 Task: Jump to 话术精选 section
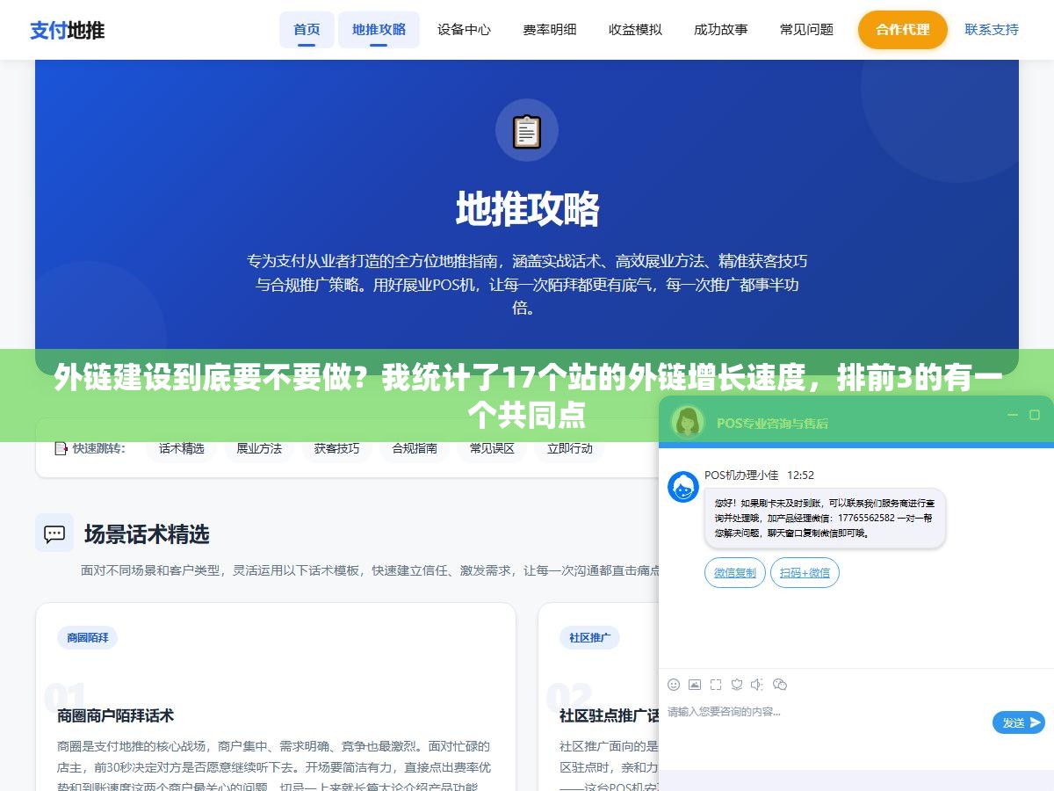(182, 448)
